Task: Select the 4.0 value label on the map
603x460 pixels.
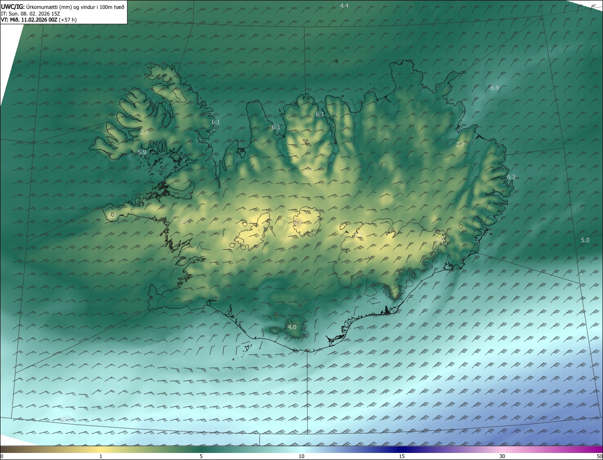Action: tap(292, 327)
